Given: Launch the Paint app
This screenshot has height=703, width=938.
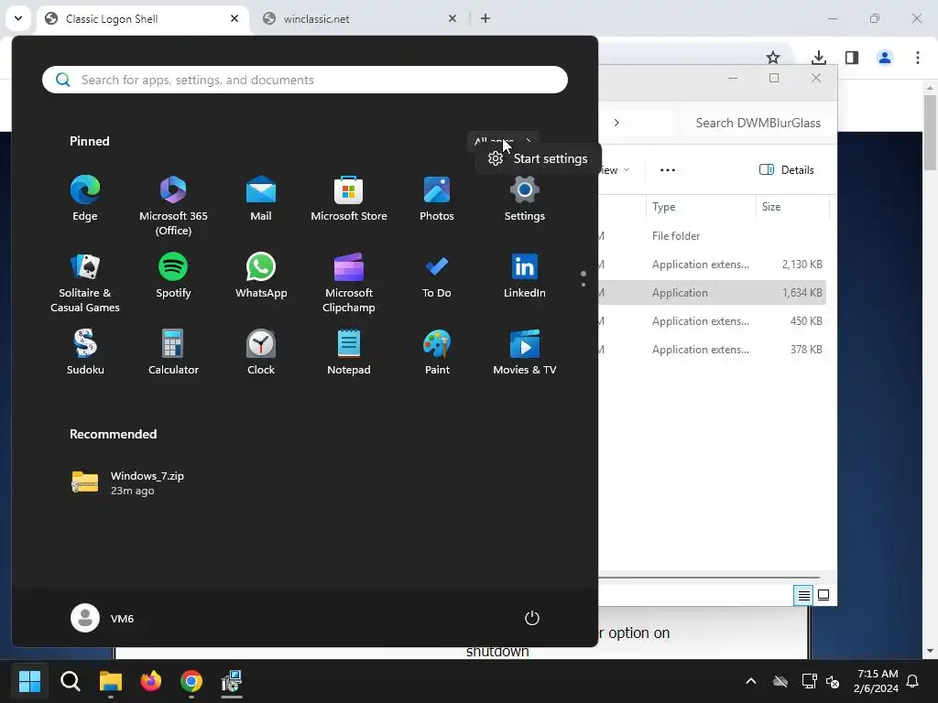Looking at the screenshot, I should 437,352.
